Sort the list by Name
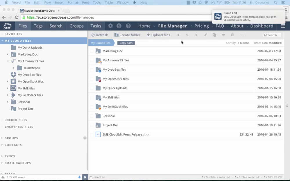Screen dimensions: 290x181 pyautogui.click(x=243, y=43)
